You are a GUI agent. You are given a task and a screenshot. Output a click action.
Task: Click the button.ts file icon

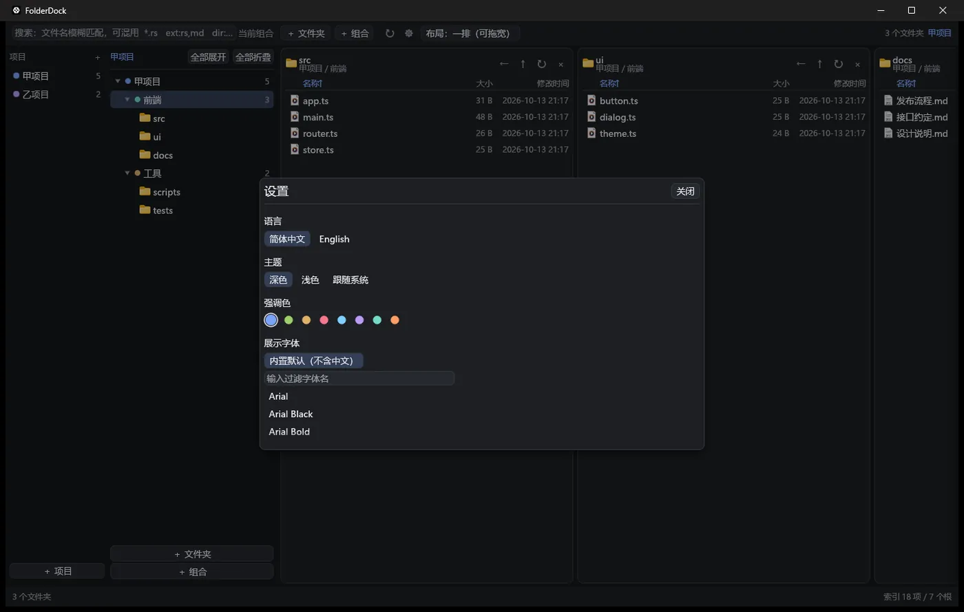point(591,101)
